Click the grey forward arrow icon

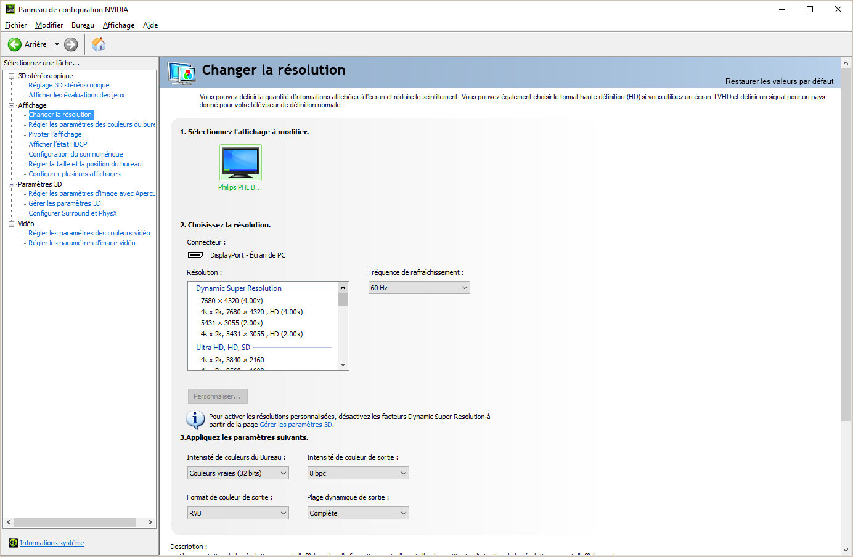(71, 44)
